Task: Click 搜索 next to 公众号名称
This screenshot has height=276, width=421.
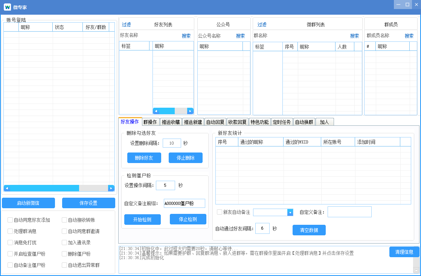Action: coord(240,36)
